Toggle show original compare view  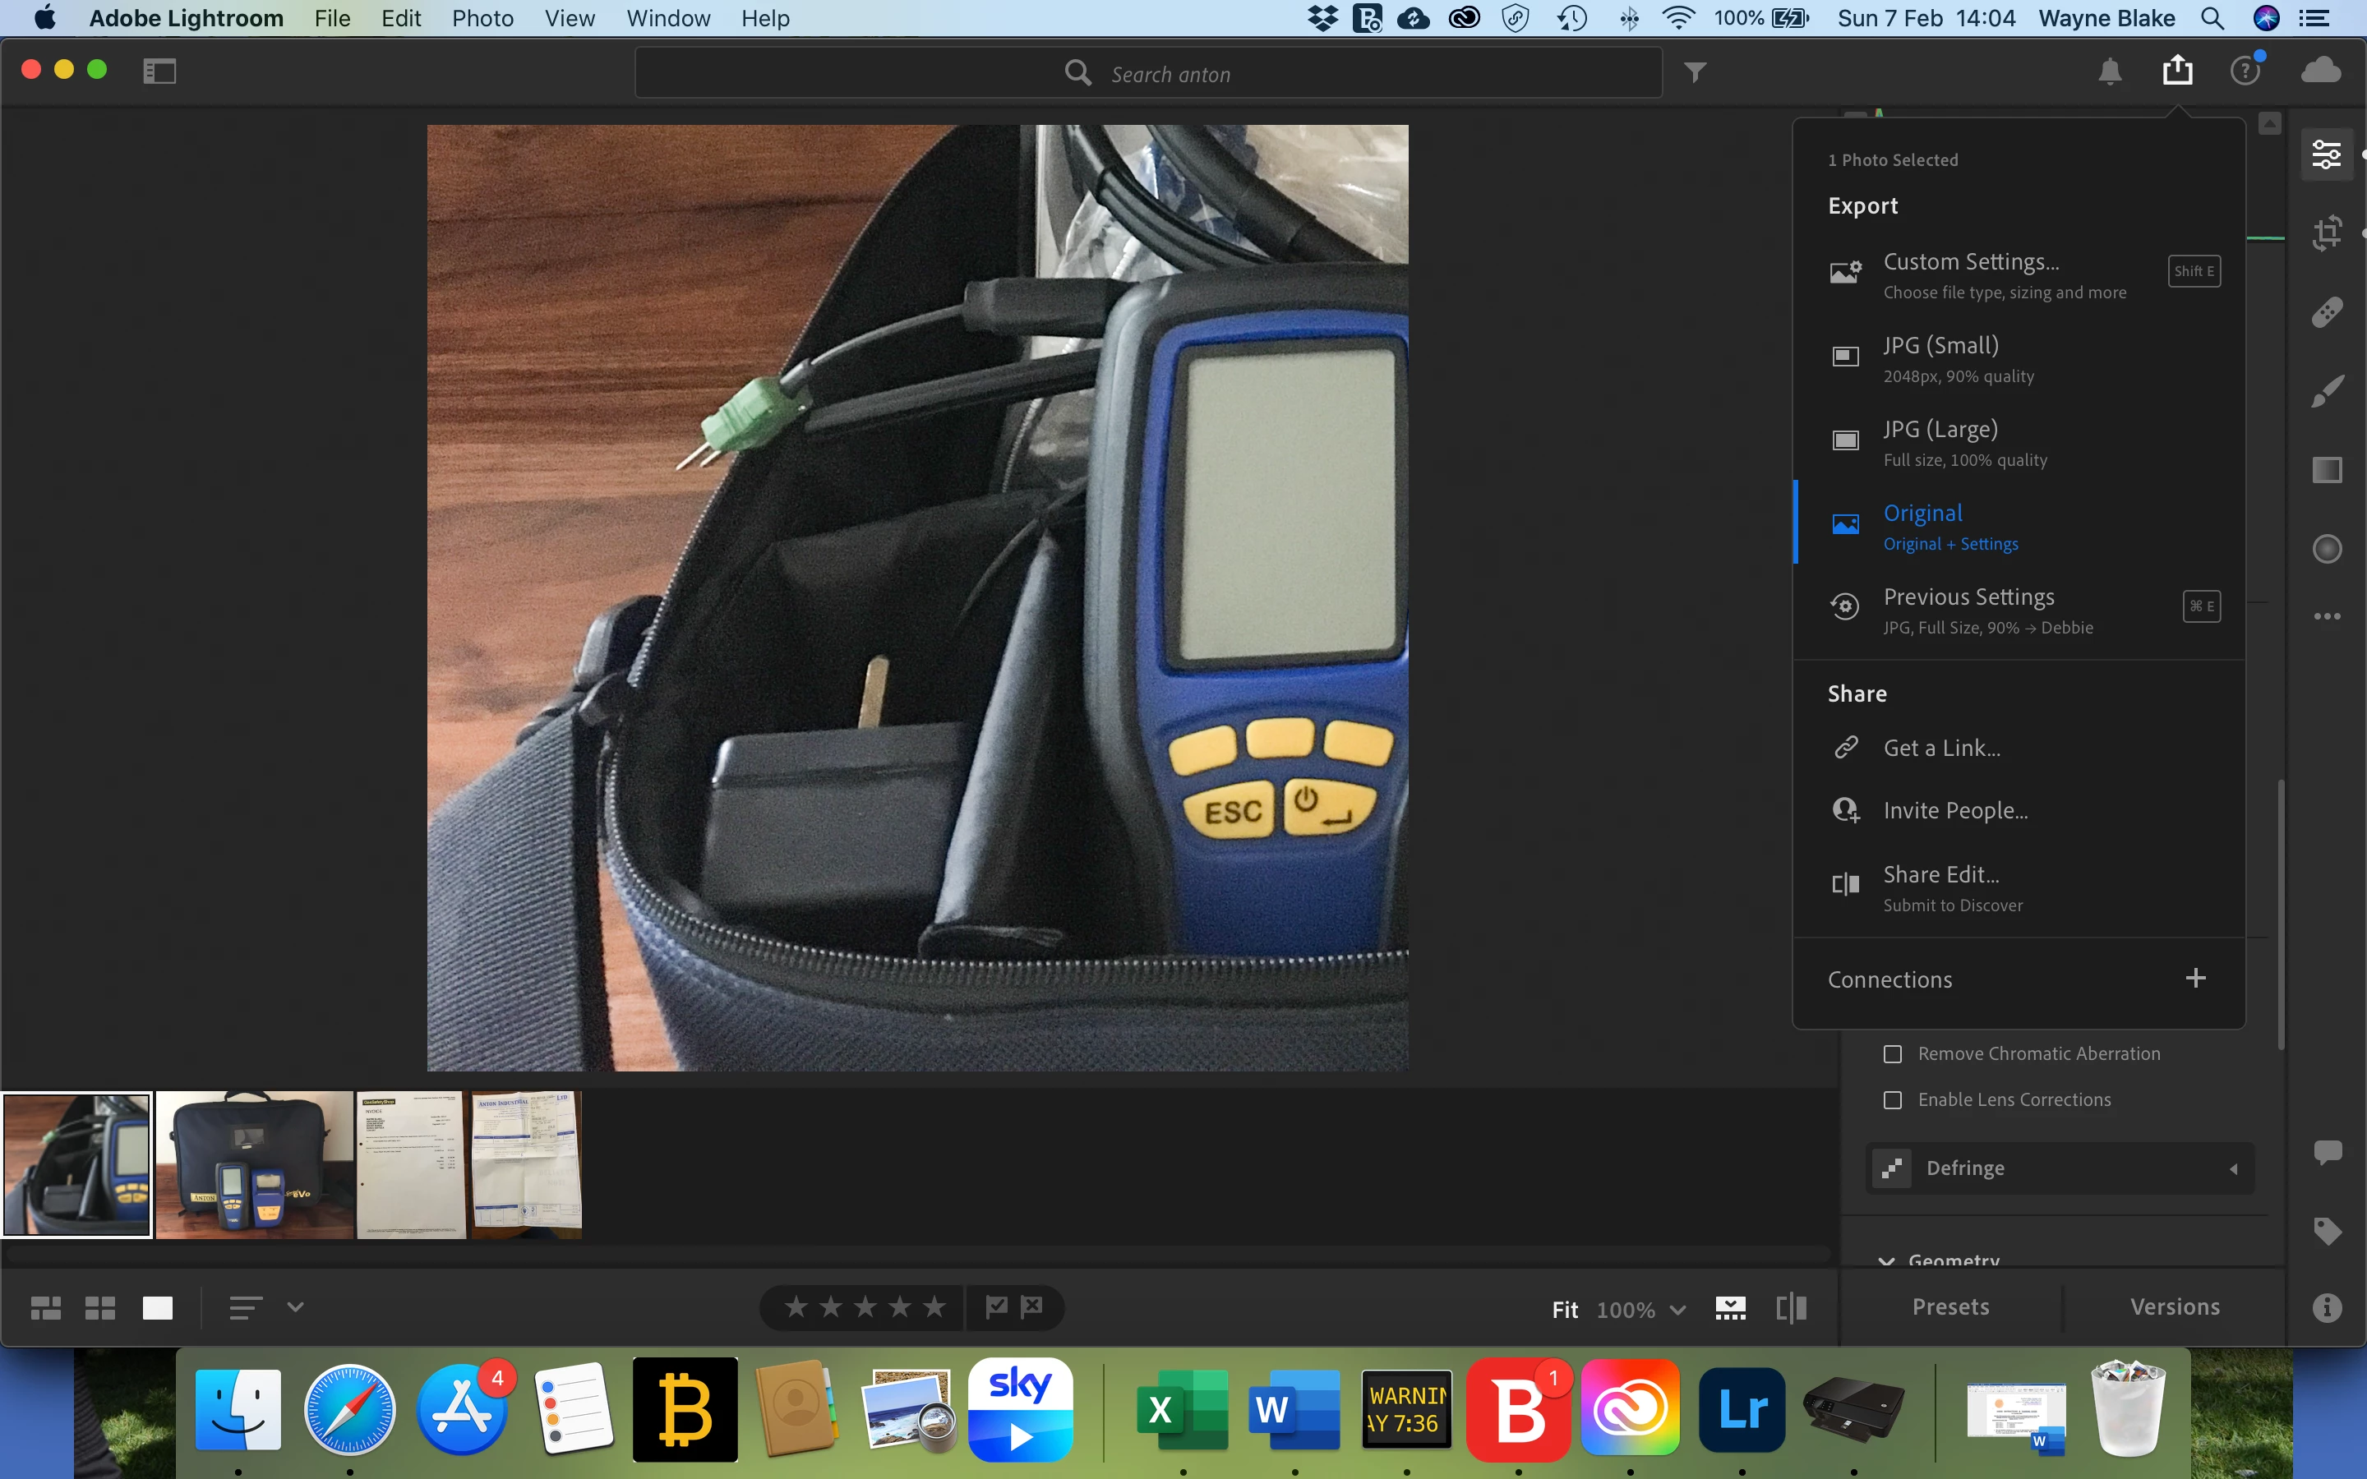tap(1791, 1308)
